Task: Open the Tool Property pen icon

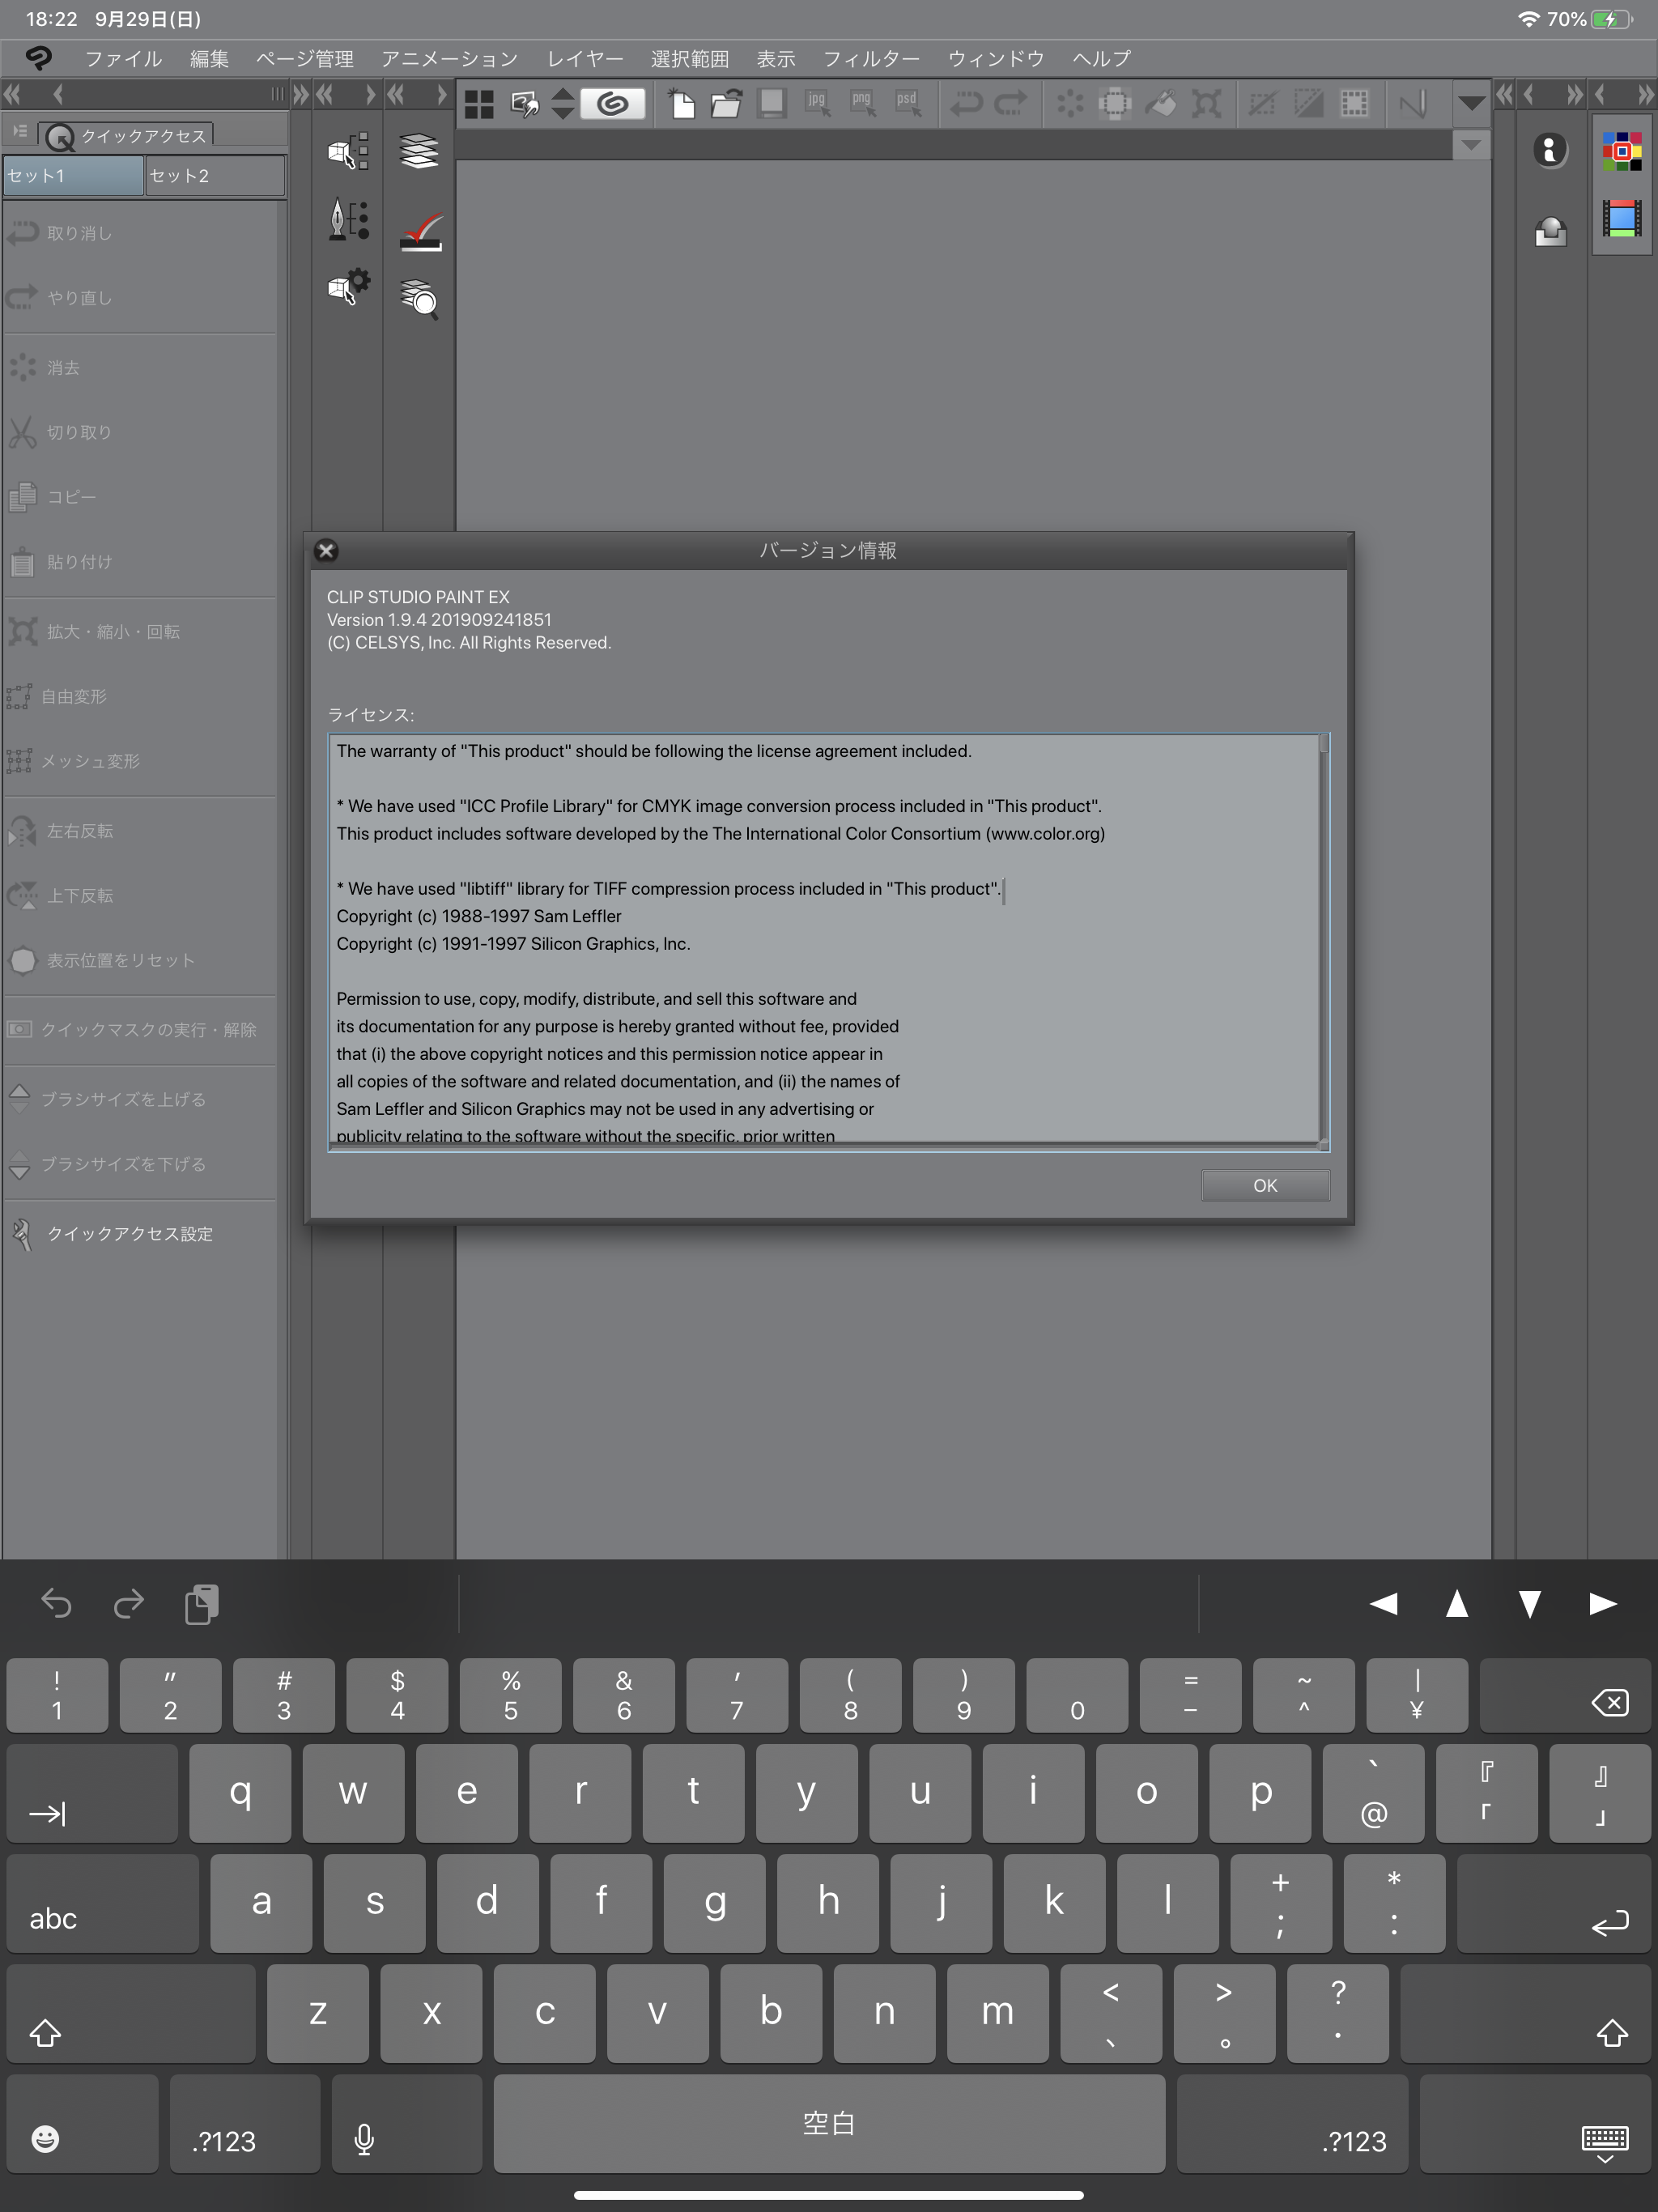Action: click(348, 219)
